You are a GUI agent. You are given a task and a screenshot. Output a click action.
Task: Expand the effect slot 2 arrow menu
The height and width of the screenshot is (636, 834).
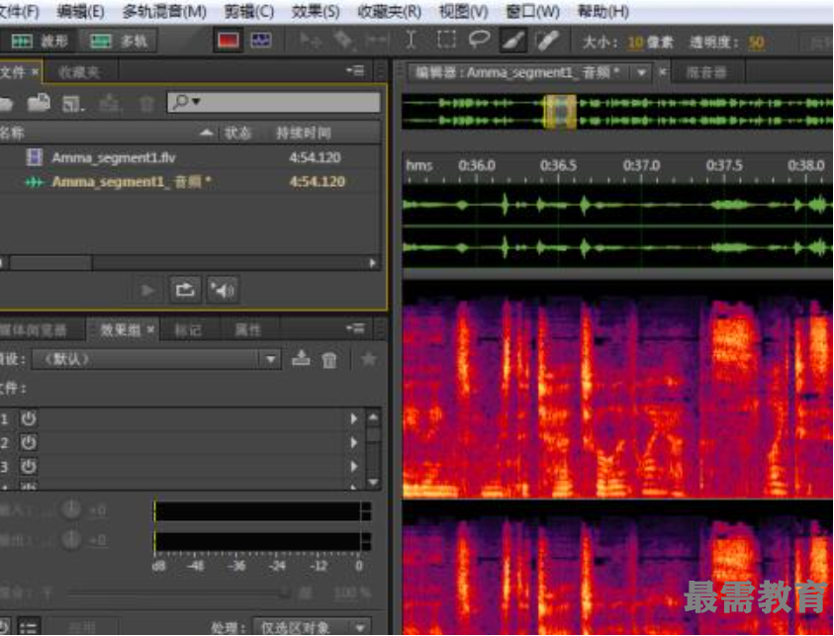(354, 442)
